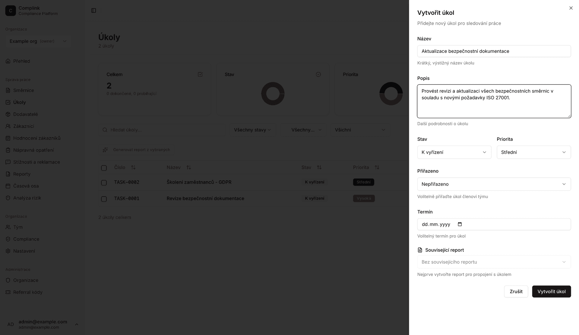Image resolution: width=579 pixels, height=335 pixels.
Task: Click the Zrušit button
Action: click(x=516, y=292)
